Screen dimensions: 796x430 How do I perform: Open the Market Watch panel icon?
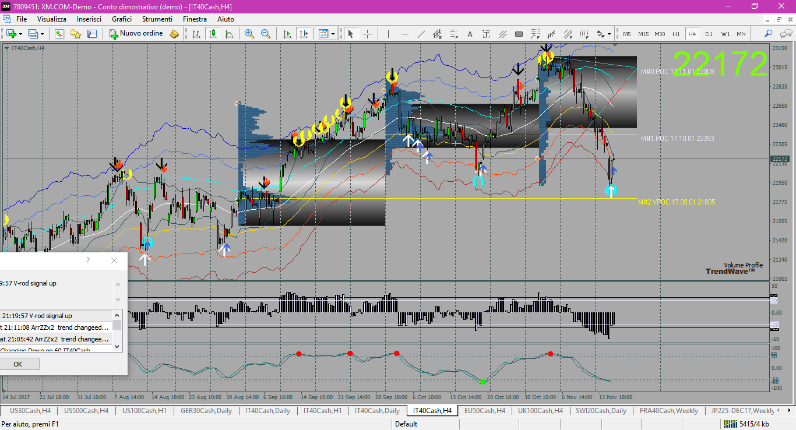click(59, 34)
